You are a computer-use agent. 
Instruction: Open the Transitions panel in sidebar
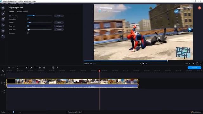pos(3,19)
